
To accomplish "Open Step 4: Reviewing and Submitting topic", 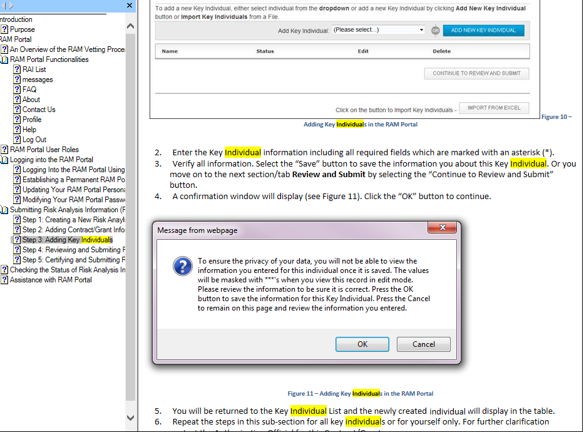I will click(73, 250).
